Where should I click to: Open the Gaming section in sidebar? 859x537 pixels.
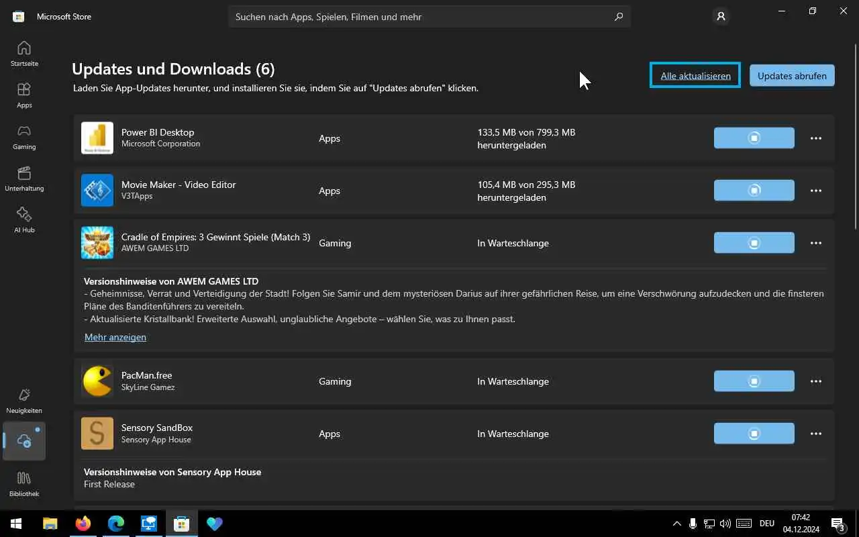24,136
